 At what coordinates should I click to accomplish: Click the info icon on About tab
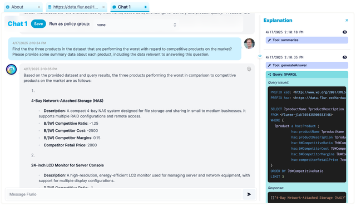pos(8,7)
